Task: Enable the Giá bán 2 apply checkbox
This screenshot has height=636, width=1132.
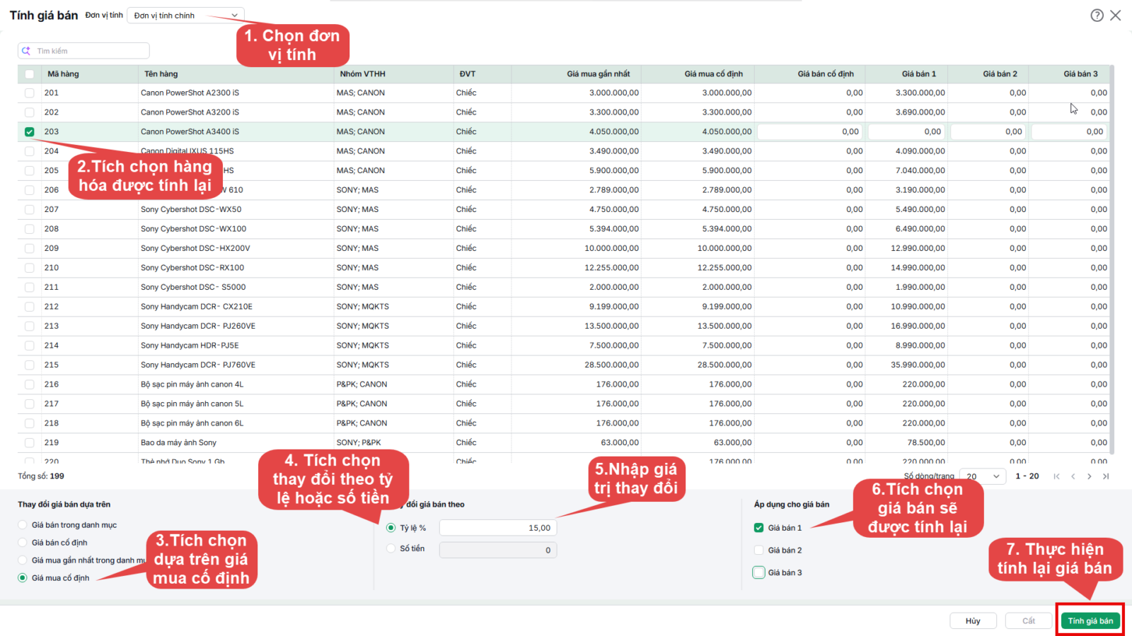Action: pyautogui.click(x=758, y=550)
